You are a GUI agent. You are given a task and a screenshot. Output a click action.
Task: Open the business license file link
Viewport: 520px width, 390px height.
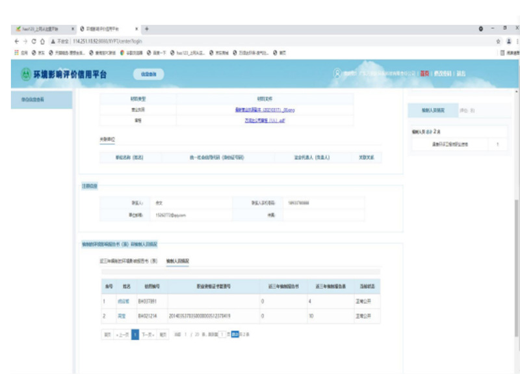(255, 110)
